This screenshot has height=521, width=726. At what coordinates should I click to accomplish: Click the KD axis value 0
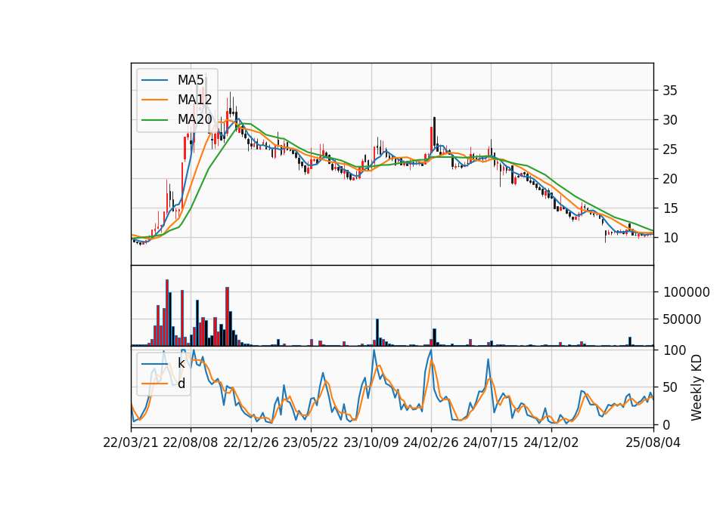point(667,424)
